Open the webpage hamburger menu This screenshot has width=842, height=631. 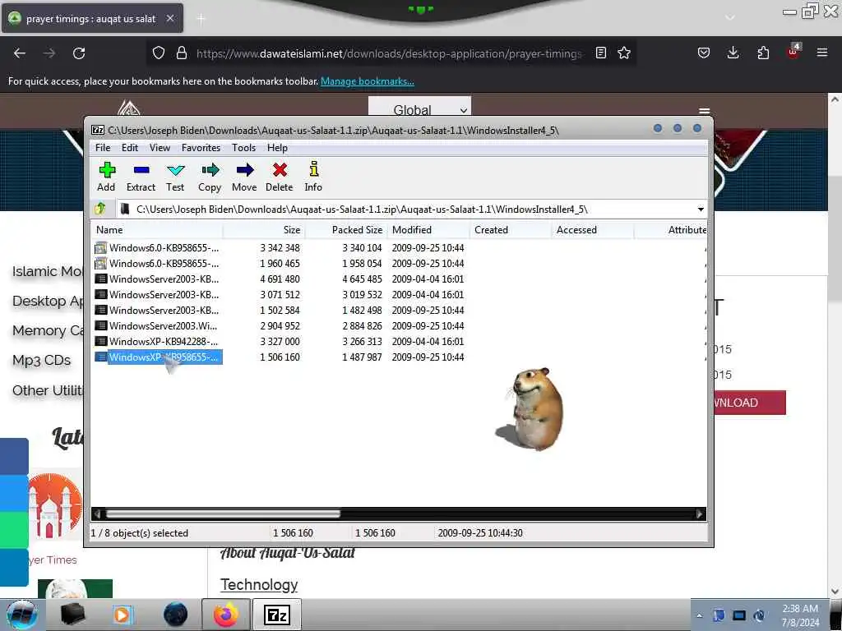(x=704, y=110)
